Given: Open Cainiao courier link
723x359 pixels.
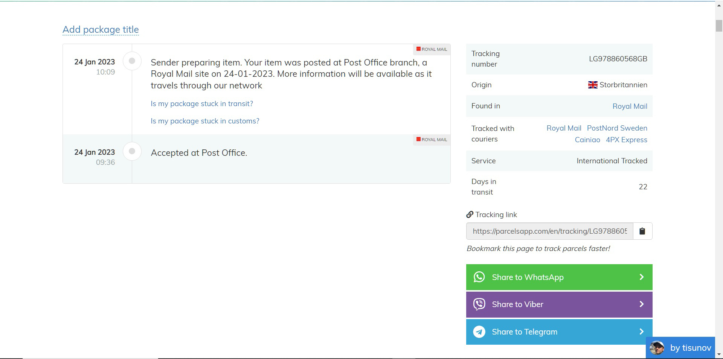Looking at the screenshot, I should [587, 140].
